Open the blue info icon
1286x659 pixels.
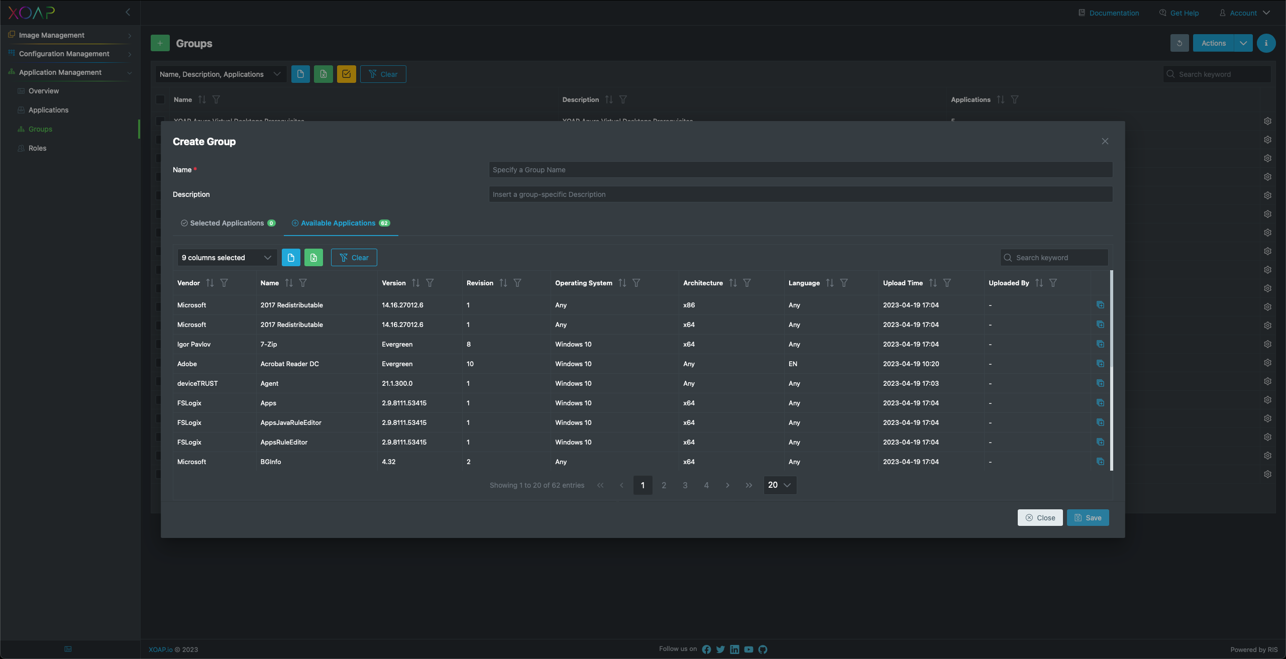point(1266,43)
